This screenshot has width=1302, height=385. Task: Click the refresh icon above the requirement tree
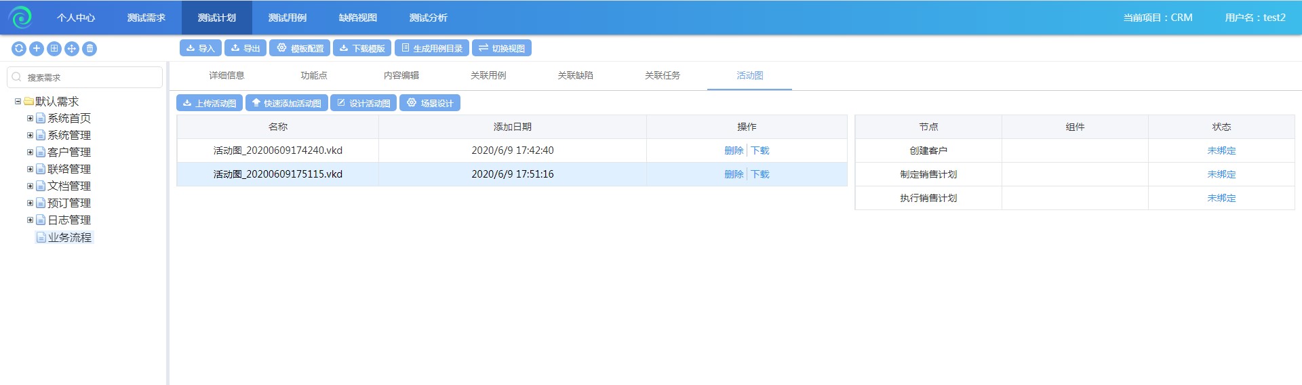[19, 49]
